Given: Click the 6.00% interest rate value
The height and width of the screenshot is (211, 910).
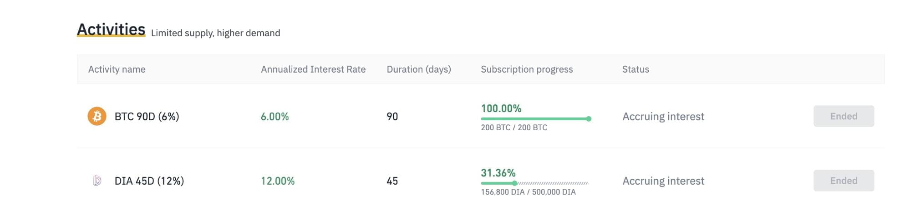Looking at the screenshot, I should point(275,117).
